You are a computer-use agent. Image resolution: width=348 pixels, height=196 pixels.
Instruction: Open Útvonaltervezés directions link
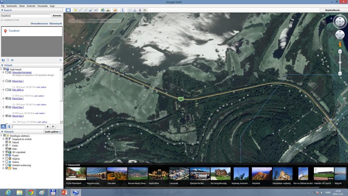point(39,23)
